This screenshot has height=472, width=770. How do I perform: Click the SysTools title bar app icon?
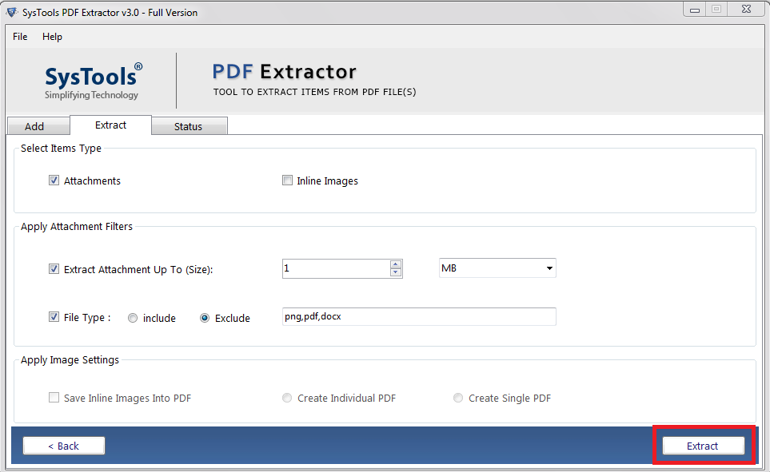(x=12, y=12)
